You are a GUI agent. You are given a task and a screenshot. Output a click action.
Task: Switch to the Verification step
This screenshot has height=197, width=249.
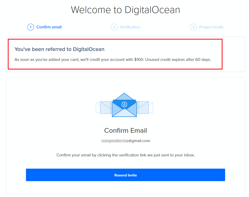pyautogui.click(x=130, y=27)
